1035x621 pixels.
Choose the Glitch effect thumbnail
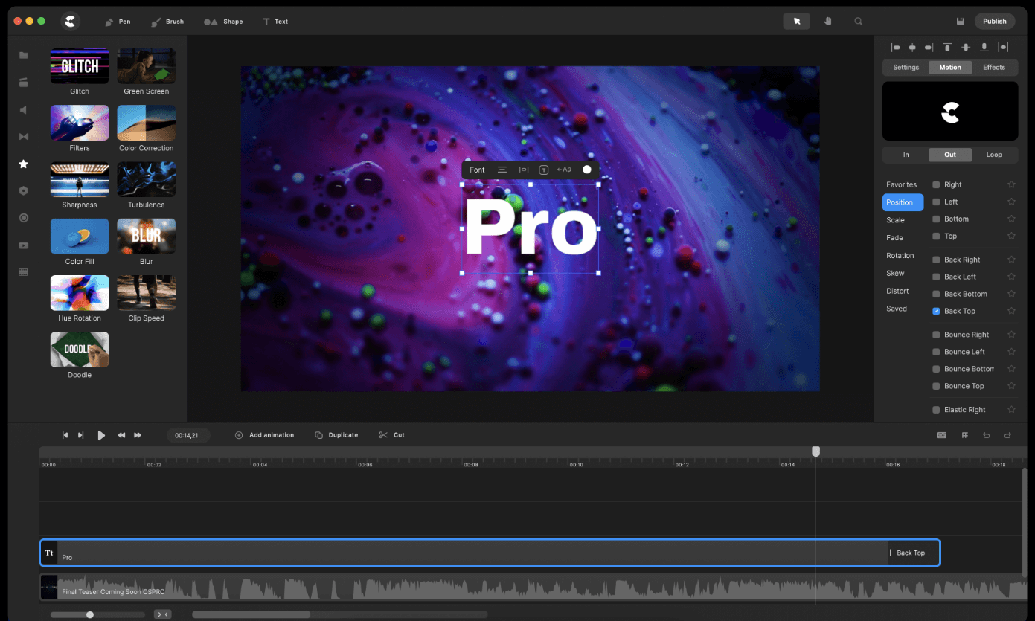click(80, 67)
